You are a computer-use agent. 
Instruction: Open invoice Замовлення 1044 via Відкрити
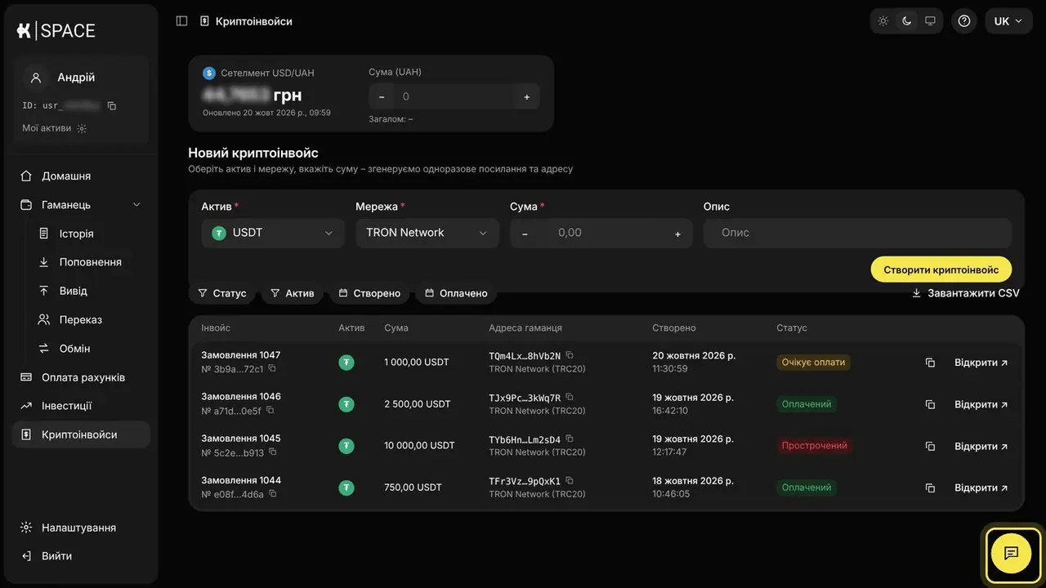click(x=981, y=488)
